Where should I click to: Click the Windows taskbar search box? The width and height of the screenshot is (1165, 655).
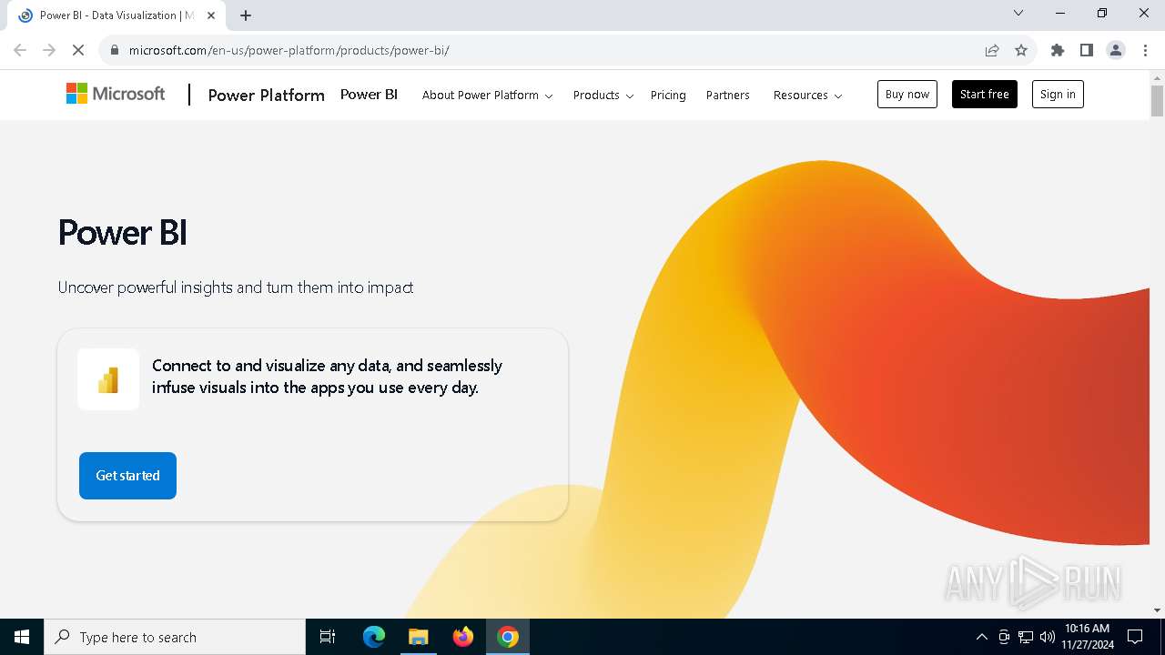point(175,637)
